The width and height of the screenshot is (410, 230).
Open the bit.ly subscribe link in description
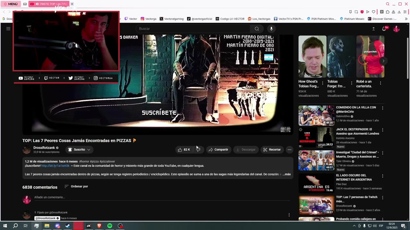55,166
